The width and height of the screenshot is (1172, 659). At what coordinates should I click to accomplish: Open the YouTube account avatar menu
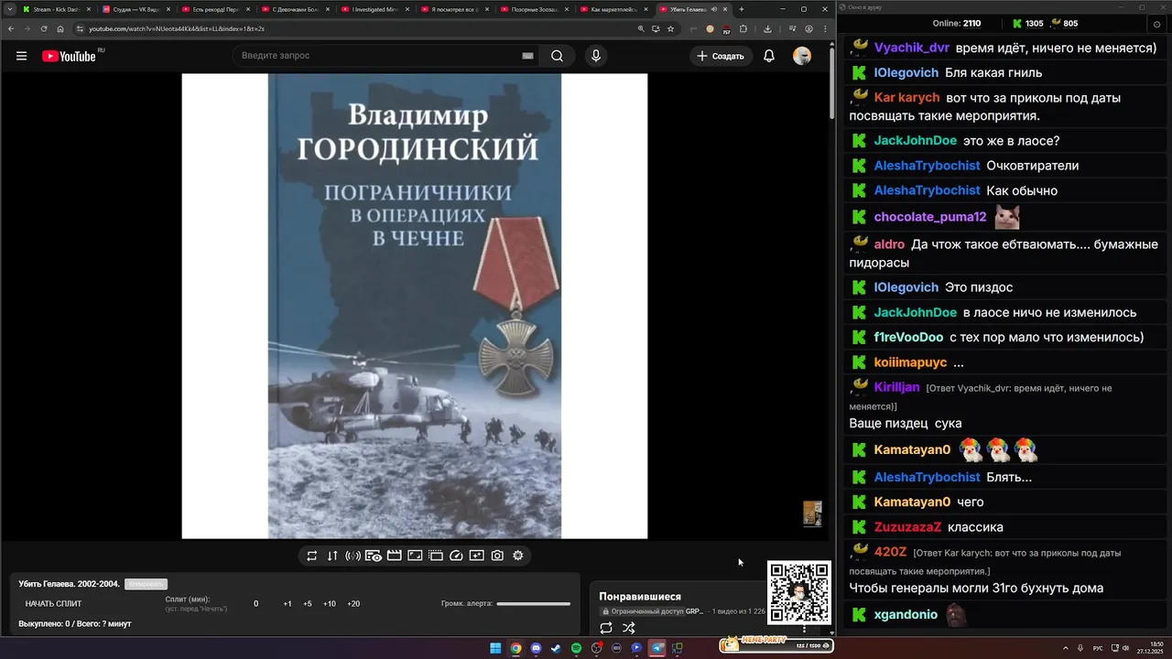pyautogui.click(x=802, y=56)
